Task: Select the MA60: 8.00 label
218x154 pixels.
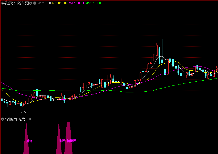Action: [93, 3]
